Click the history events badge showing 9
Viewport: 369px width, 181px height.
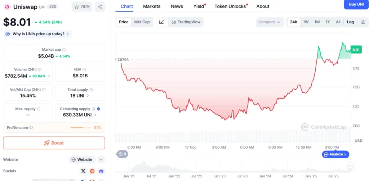click(x=122, y=154)
